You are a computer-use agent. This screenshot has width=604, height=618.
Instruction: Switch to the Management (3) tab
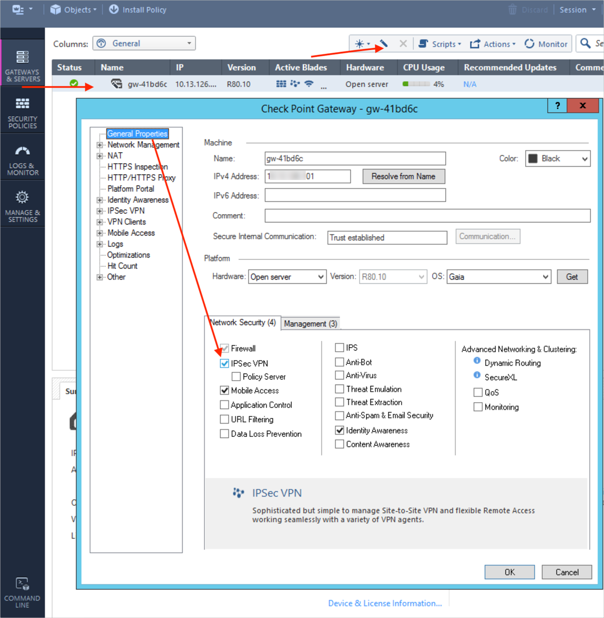click(x=310, y=323)
